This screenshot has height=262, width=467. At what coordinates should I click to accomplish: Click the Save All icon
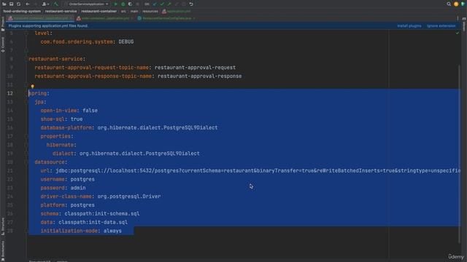(x=12, y=4)
